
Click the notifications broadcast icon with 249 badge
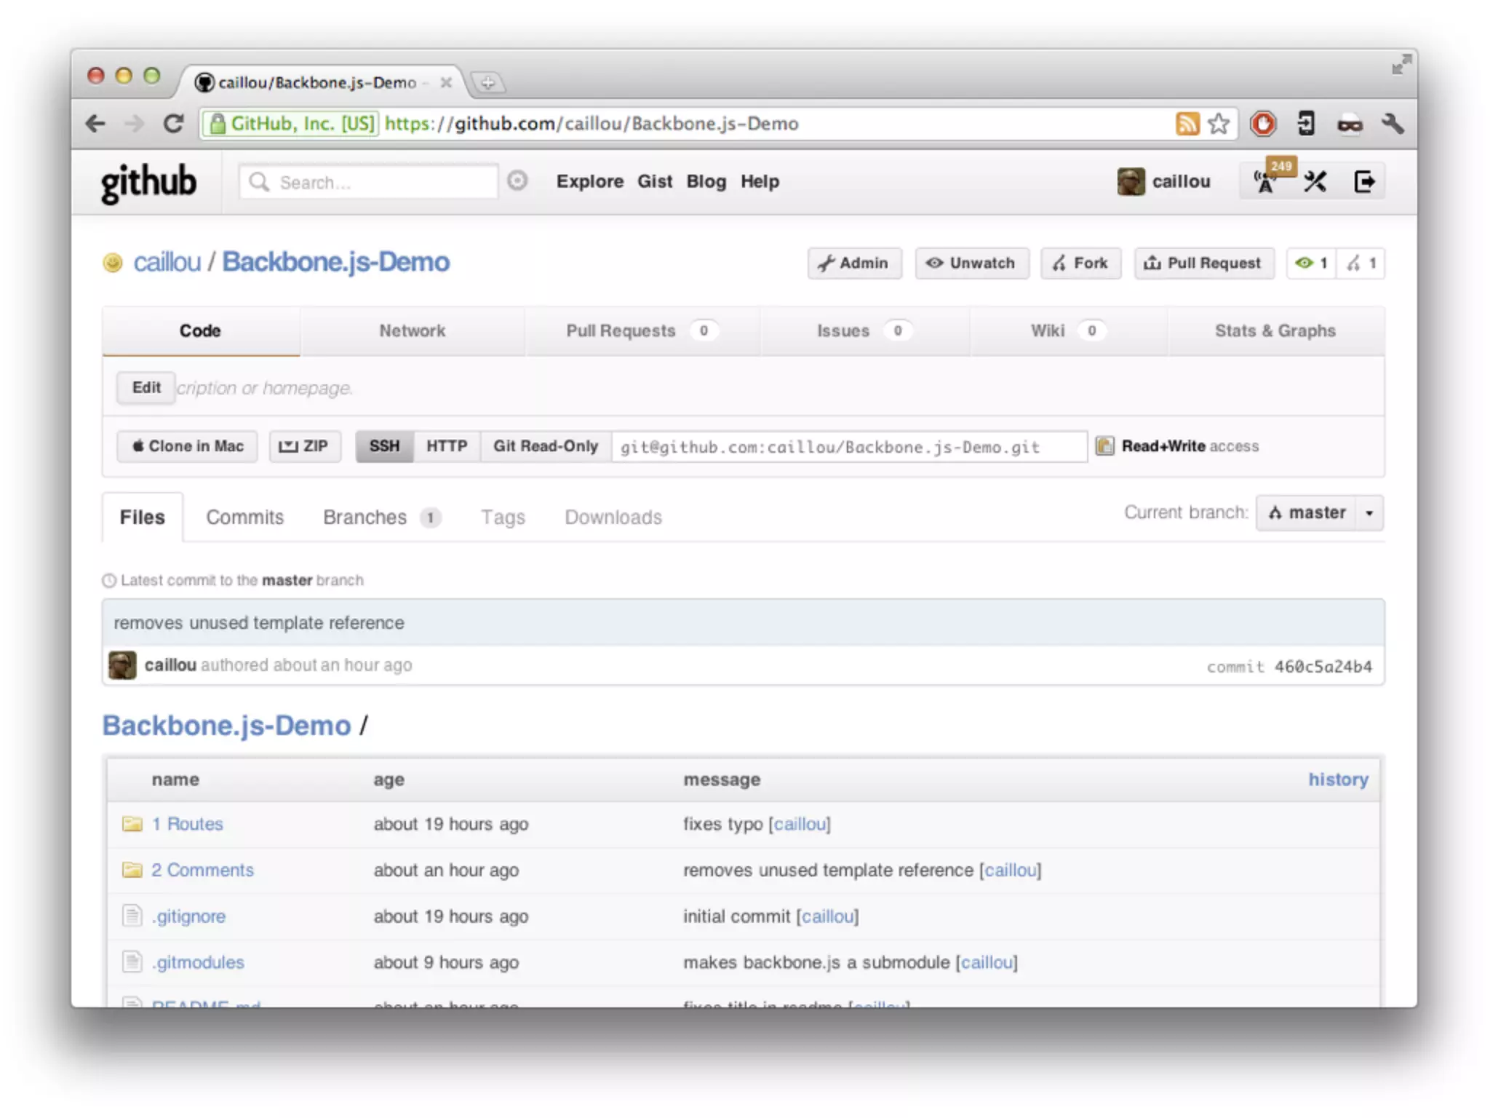coord(1266,181)
